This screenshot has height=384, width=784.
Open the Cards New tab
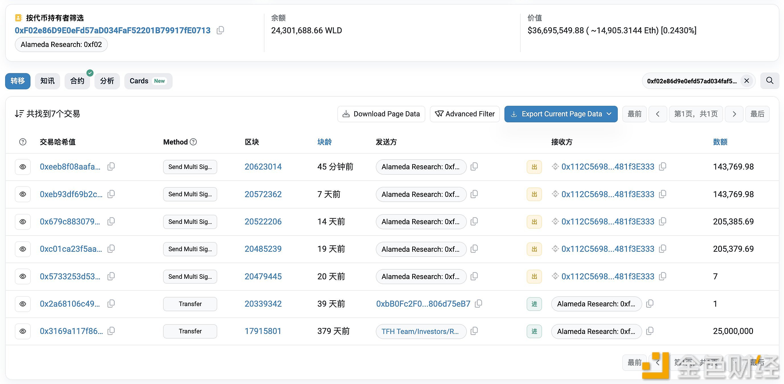[x=148, y=81]
